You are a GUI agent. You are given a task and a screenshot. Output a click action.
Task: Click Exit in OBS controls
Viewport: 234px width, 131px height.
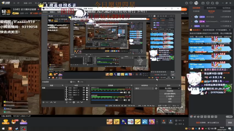click(170, 102)
